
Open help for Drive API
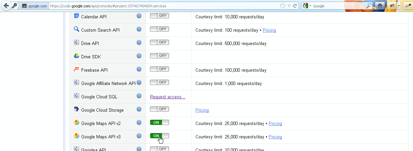tap(139, 42)
